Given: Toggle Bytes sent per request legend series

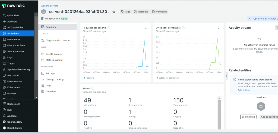Looking at the screenshot, I should (x=168, y=78).
